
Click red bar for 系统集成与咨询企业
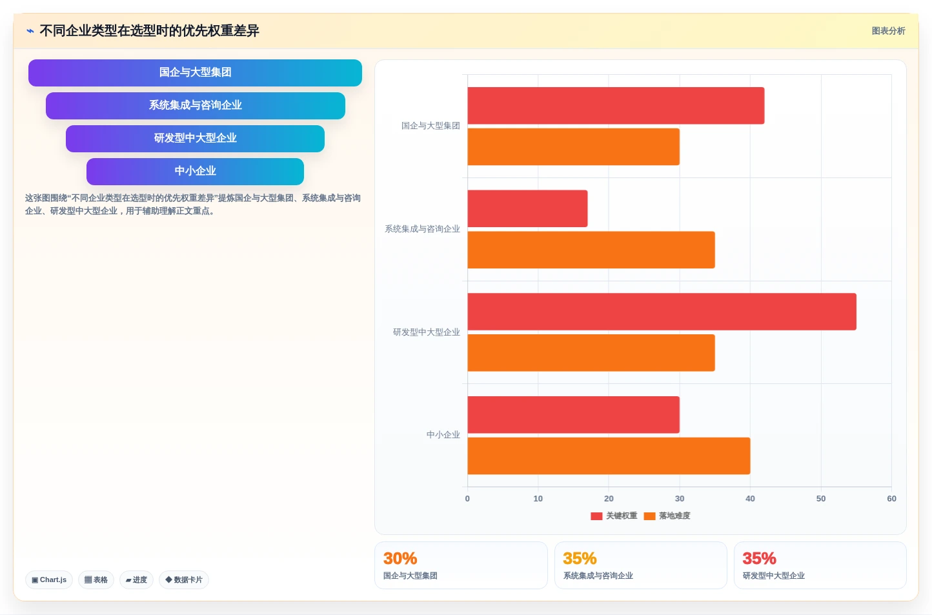(x=527, y=208)
